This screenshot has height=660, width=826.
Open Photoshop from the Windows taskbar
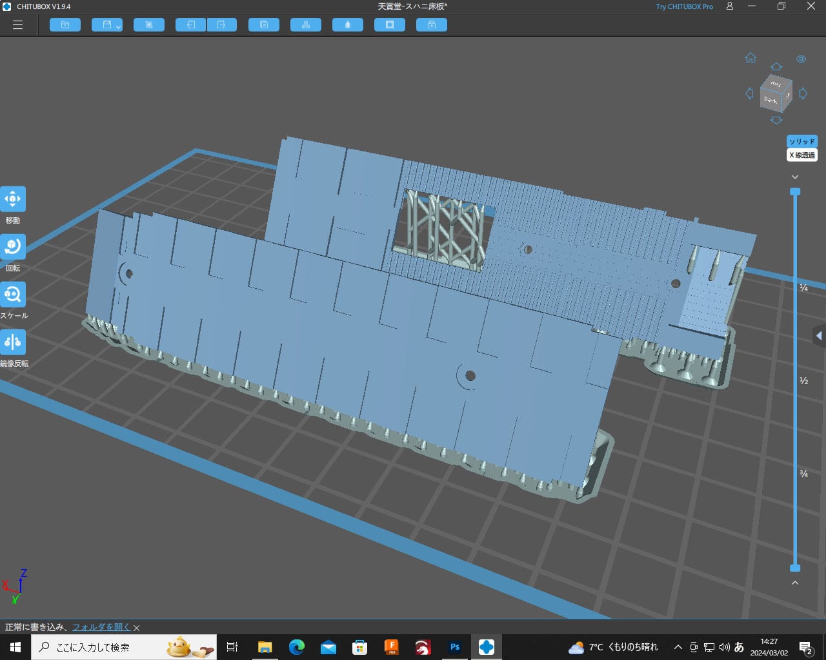(x=455, y=647)
